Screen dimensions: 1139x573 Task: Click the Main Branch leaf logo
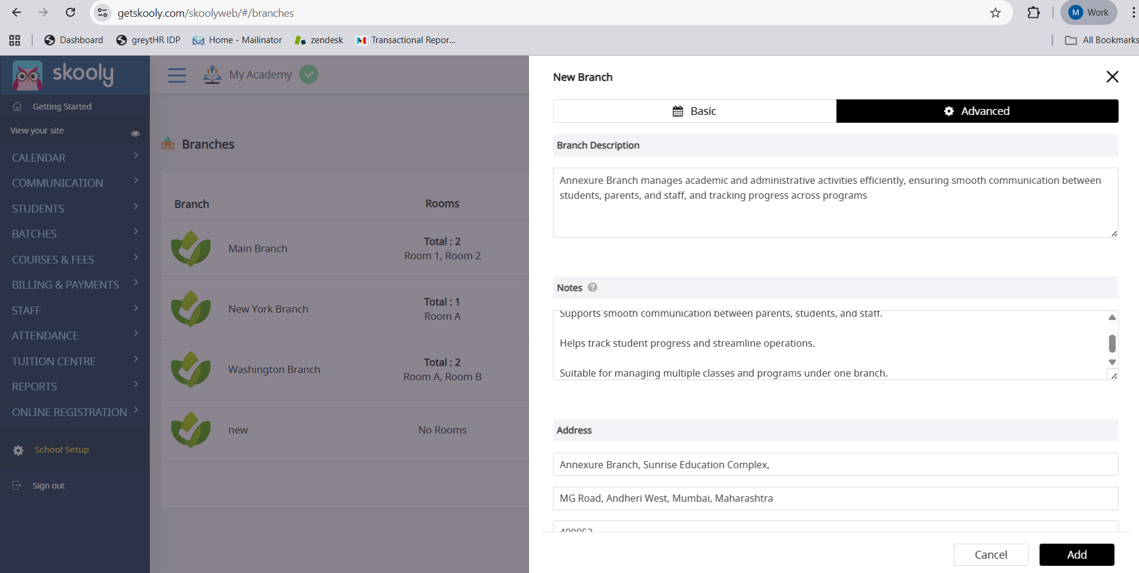point(191,248)
